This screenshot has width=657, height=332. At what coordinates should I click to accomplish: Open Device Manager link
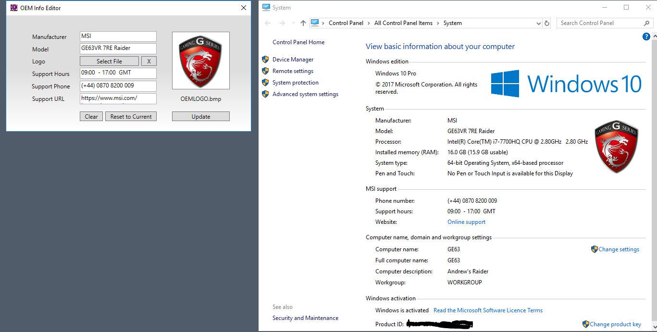(x=293, y=60)
